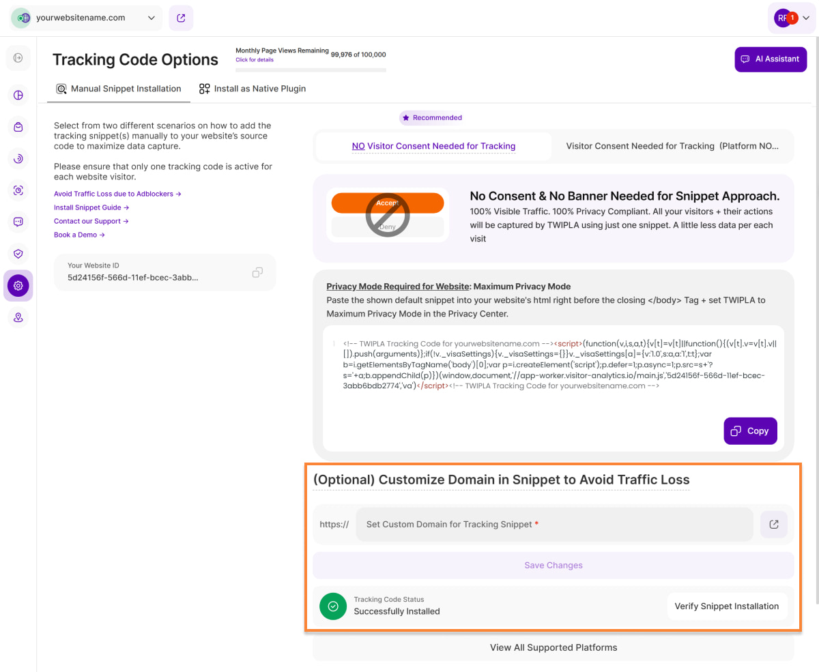819x672 pixels.
Task: Open custom domain external link icon
Action: click(x=774, y=525)
